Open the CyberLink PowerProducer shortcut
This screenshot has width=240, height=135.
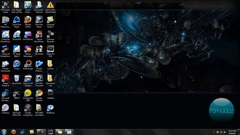[5, 37]
